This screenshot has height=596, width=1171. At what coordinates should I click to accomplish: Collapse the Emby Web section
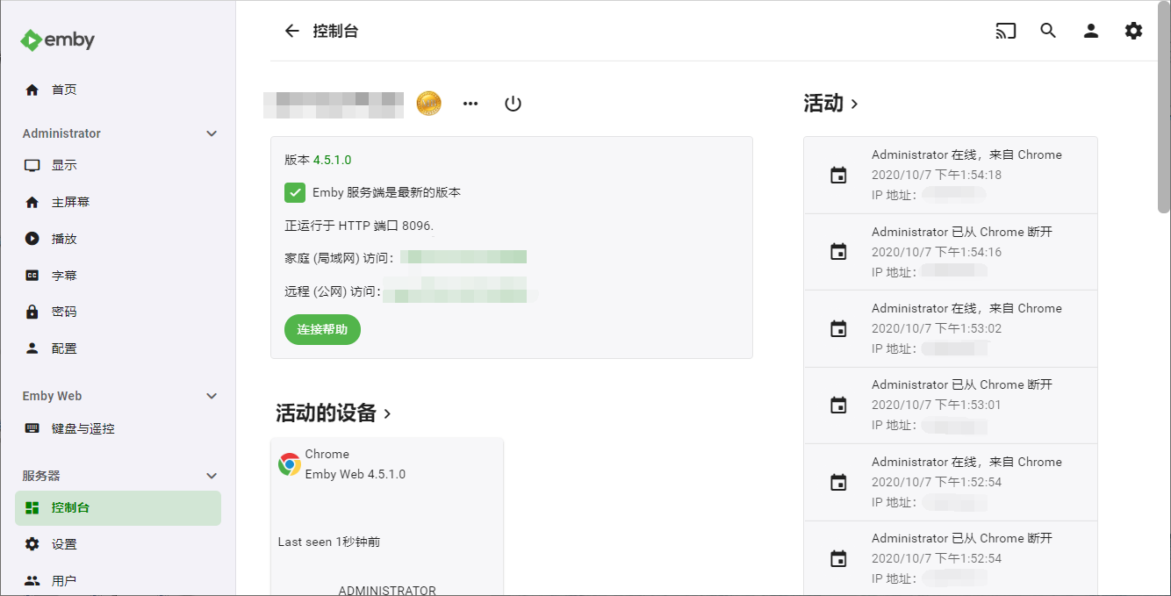(211, 396)
